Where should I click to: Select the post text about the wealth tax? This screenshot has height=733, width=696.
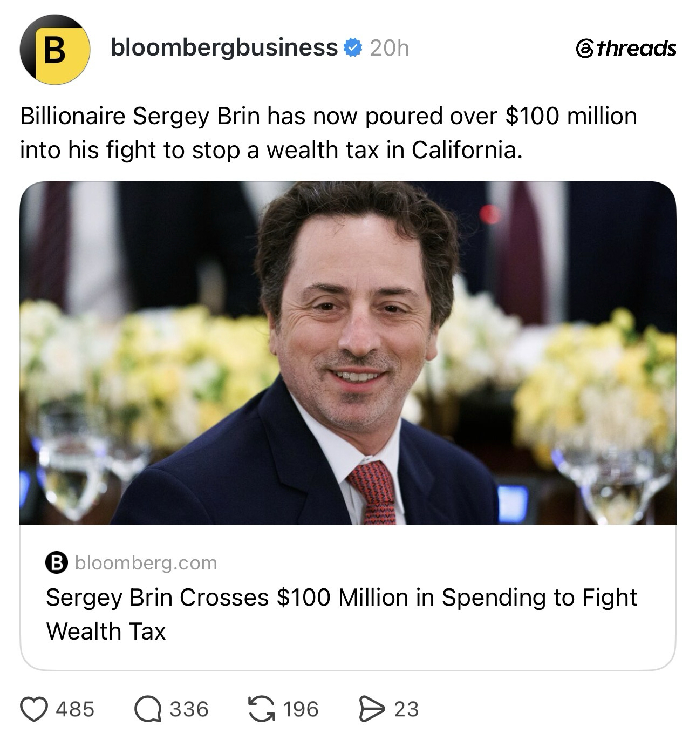tap(329, 133)
